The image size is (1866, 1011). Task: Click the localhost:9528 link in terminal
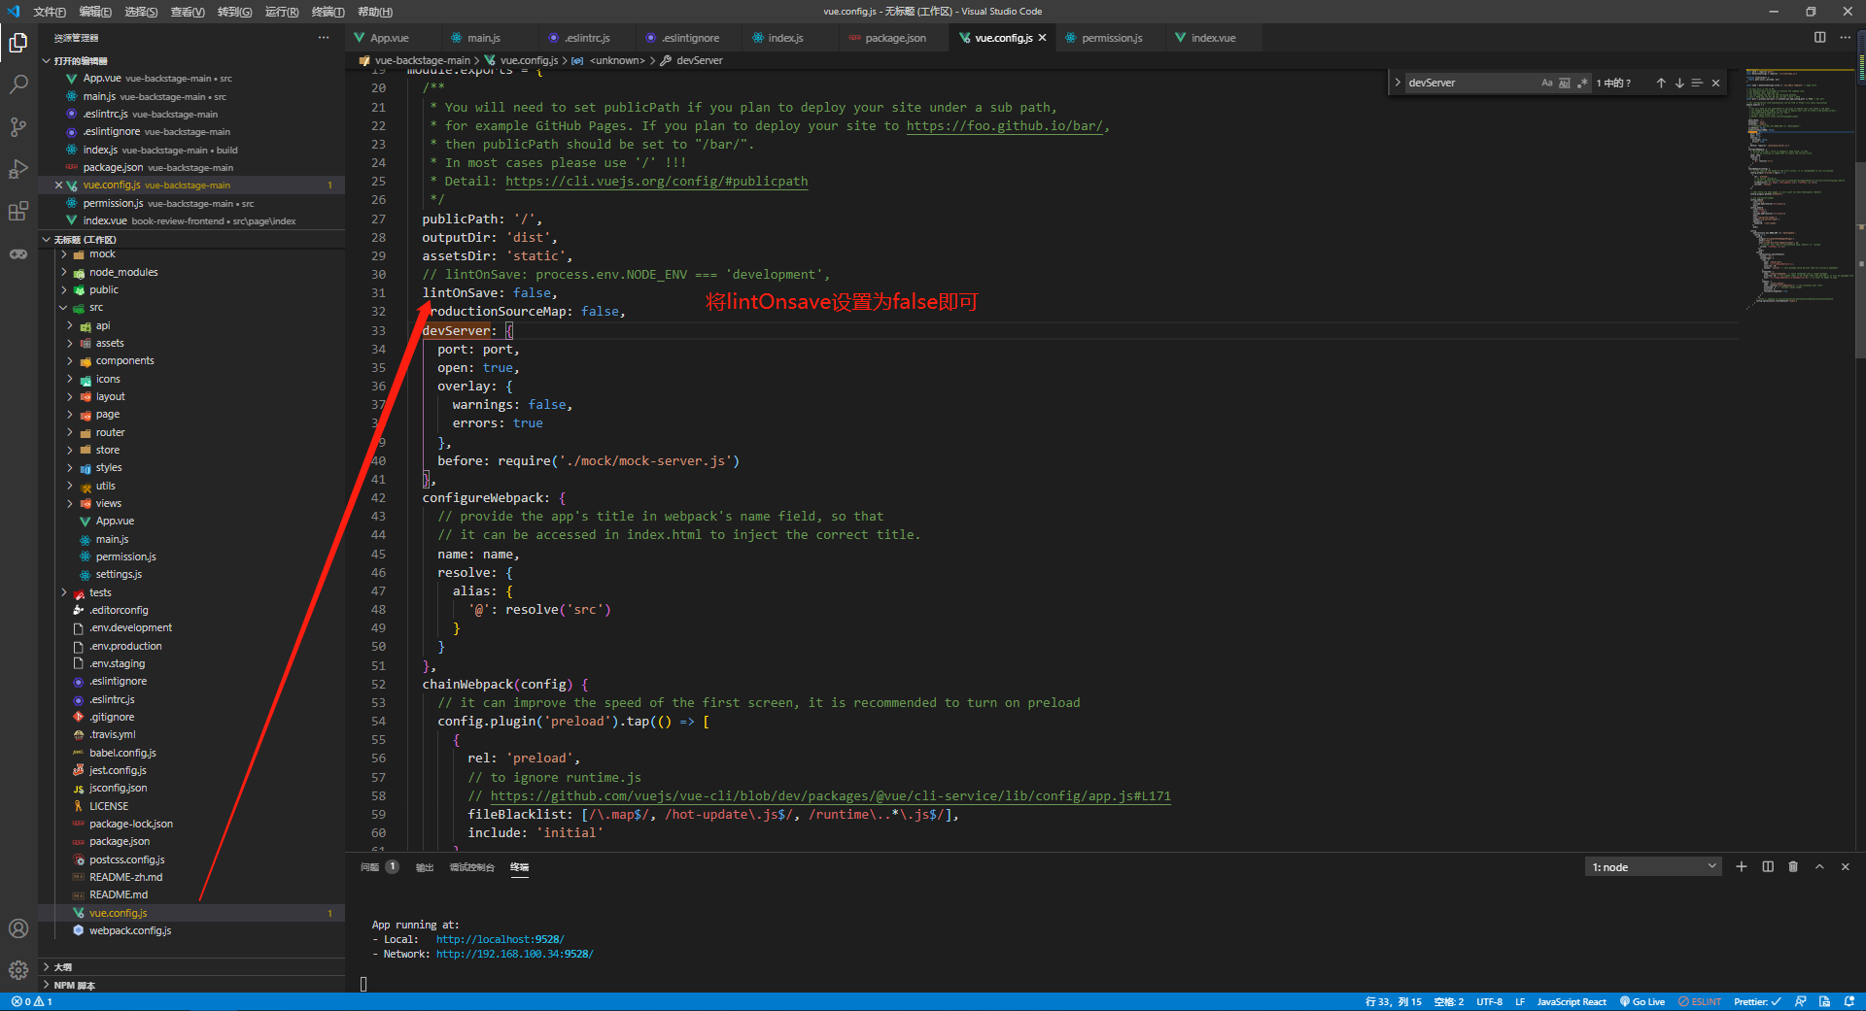pyautogui.click(x=500, y=939)
